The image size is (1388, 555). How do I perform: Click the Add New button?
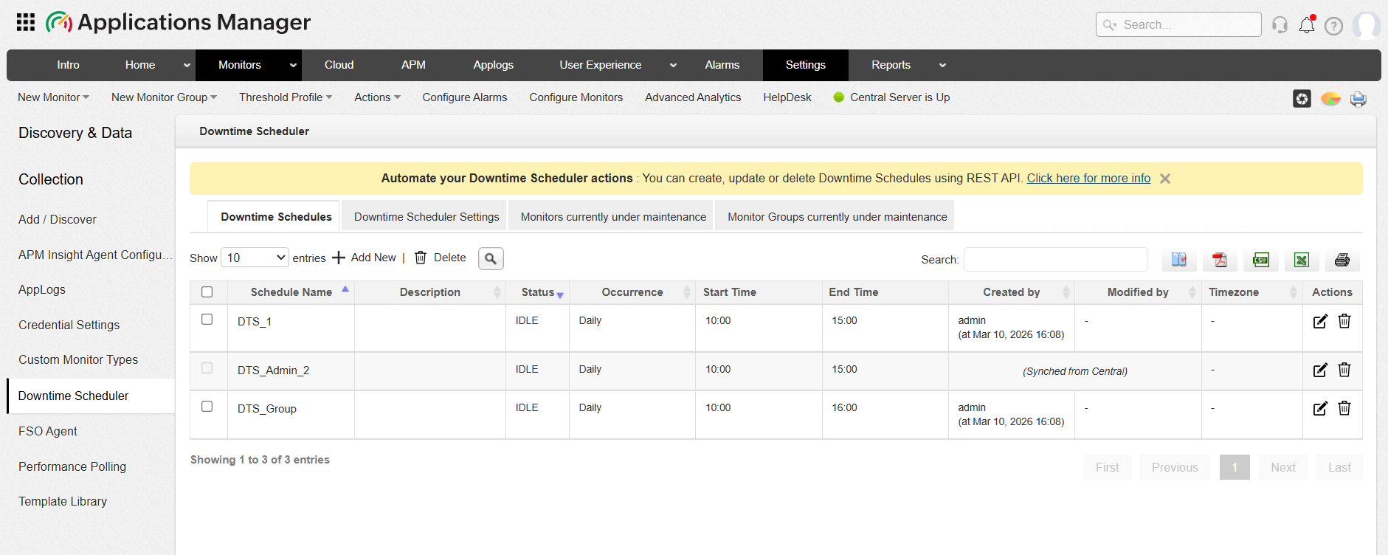coord(365,258)
